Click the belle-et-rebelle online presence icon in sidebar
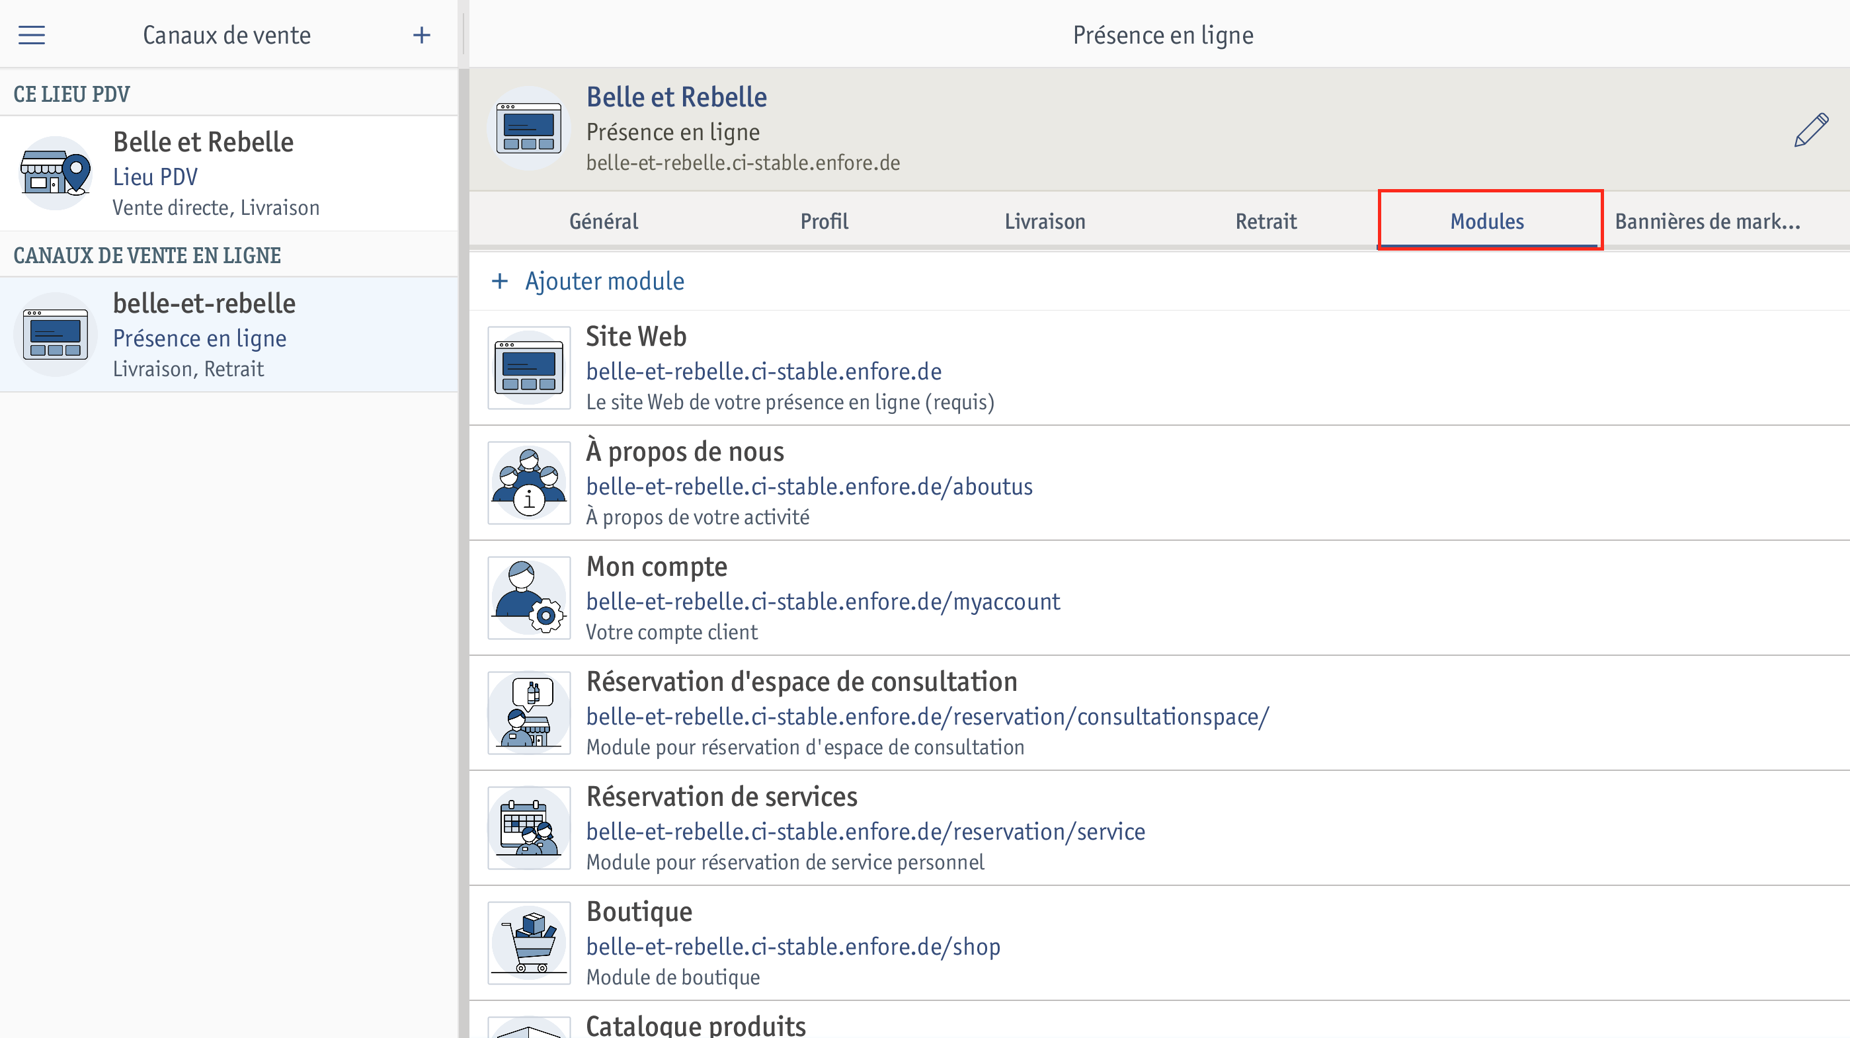The width and height of the screenshot is (1850, 1038). point(56,334)
